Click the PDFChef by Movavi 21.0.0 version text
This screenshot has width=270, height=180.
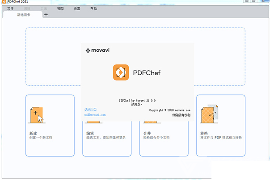pos(137,101)
